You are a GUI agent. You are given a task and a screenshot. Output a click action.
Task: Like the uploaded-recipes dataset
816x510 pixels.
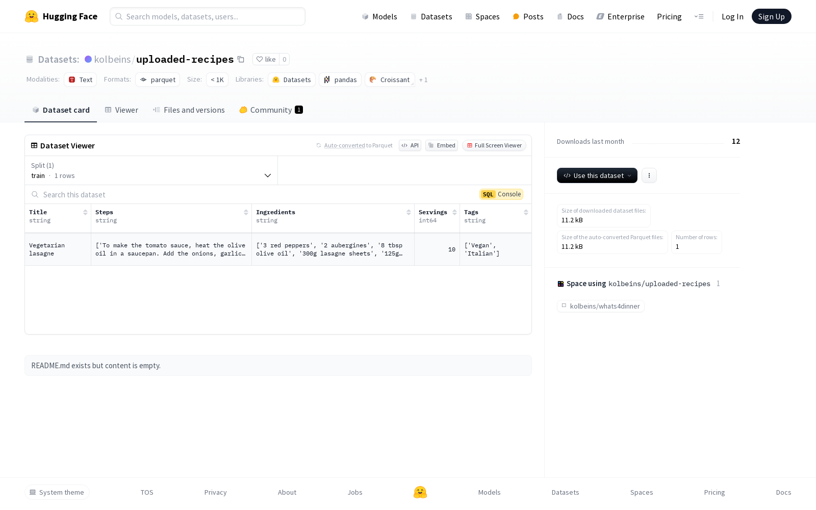point(266,59)
